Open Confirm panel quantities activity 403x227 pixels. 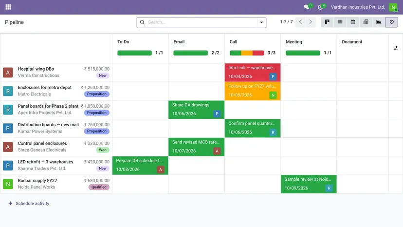(x=253, y=128)
